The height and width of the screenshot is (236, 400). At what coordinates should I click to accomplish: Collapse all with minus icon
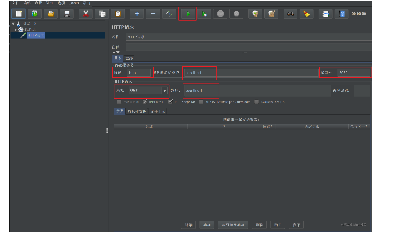click(153, 14)
